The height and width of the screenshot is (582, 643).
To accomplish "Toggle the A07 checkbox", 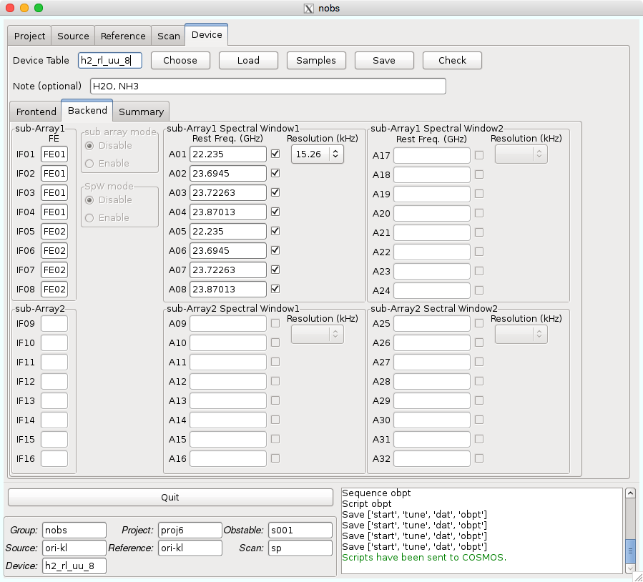I will point(275,270).
